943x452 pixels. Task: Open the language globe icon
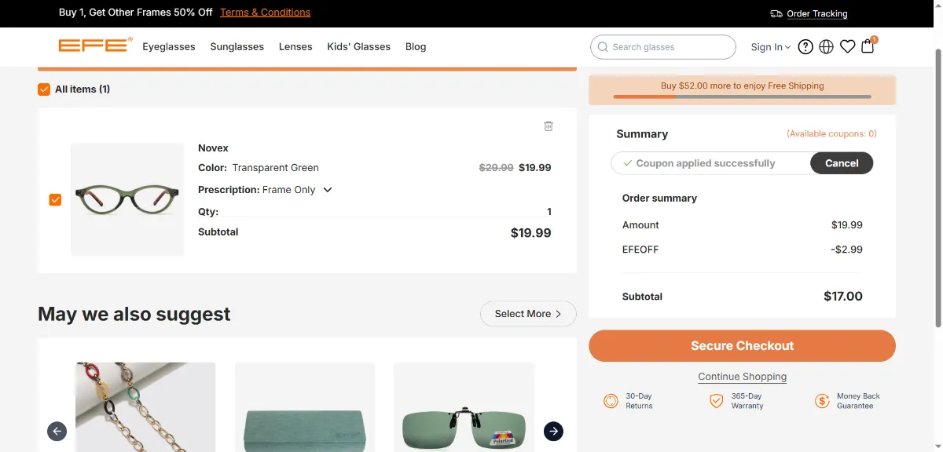point(826,47)
